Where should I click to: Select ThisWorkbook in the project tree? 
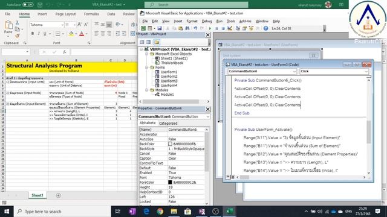tap(172, 63)
